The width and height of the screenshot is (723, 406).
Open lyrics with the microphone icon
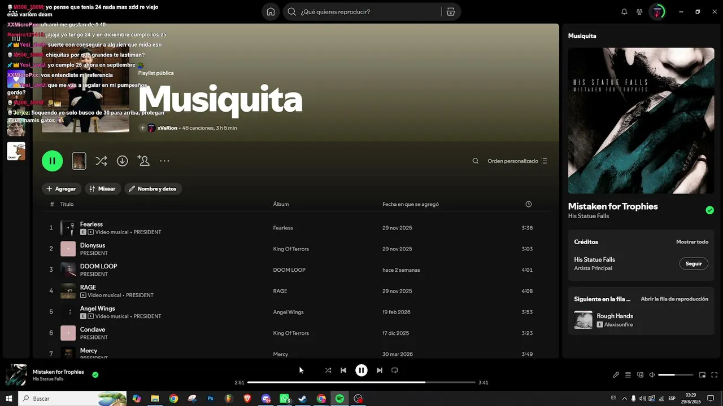point(616,375)
